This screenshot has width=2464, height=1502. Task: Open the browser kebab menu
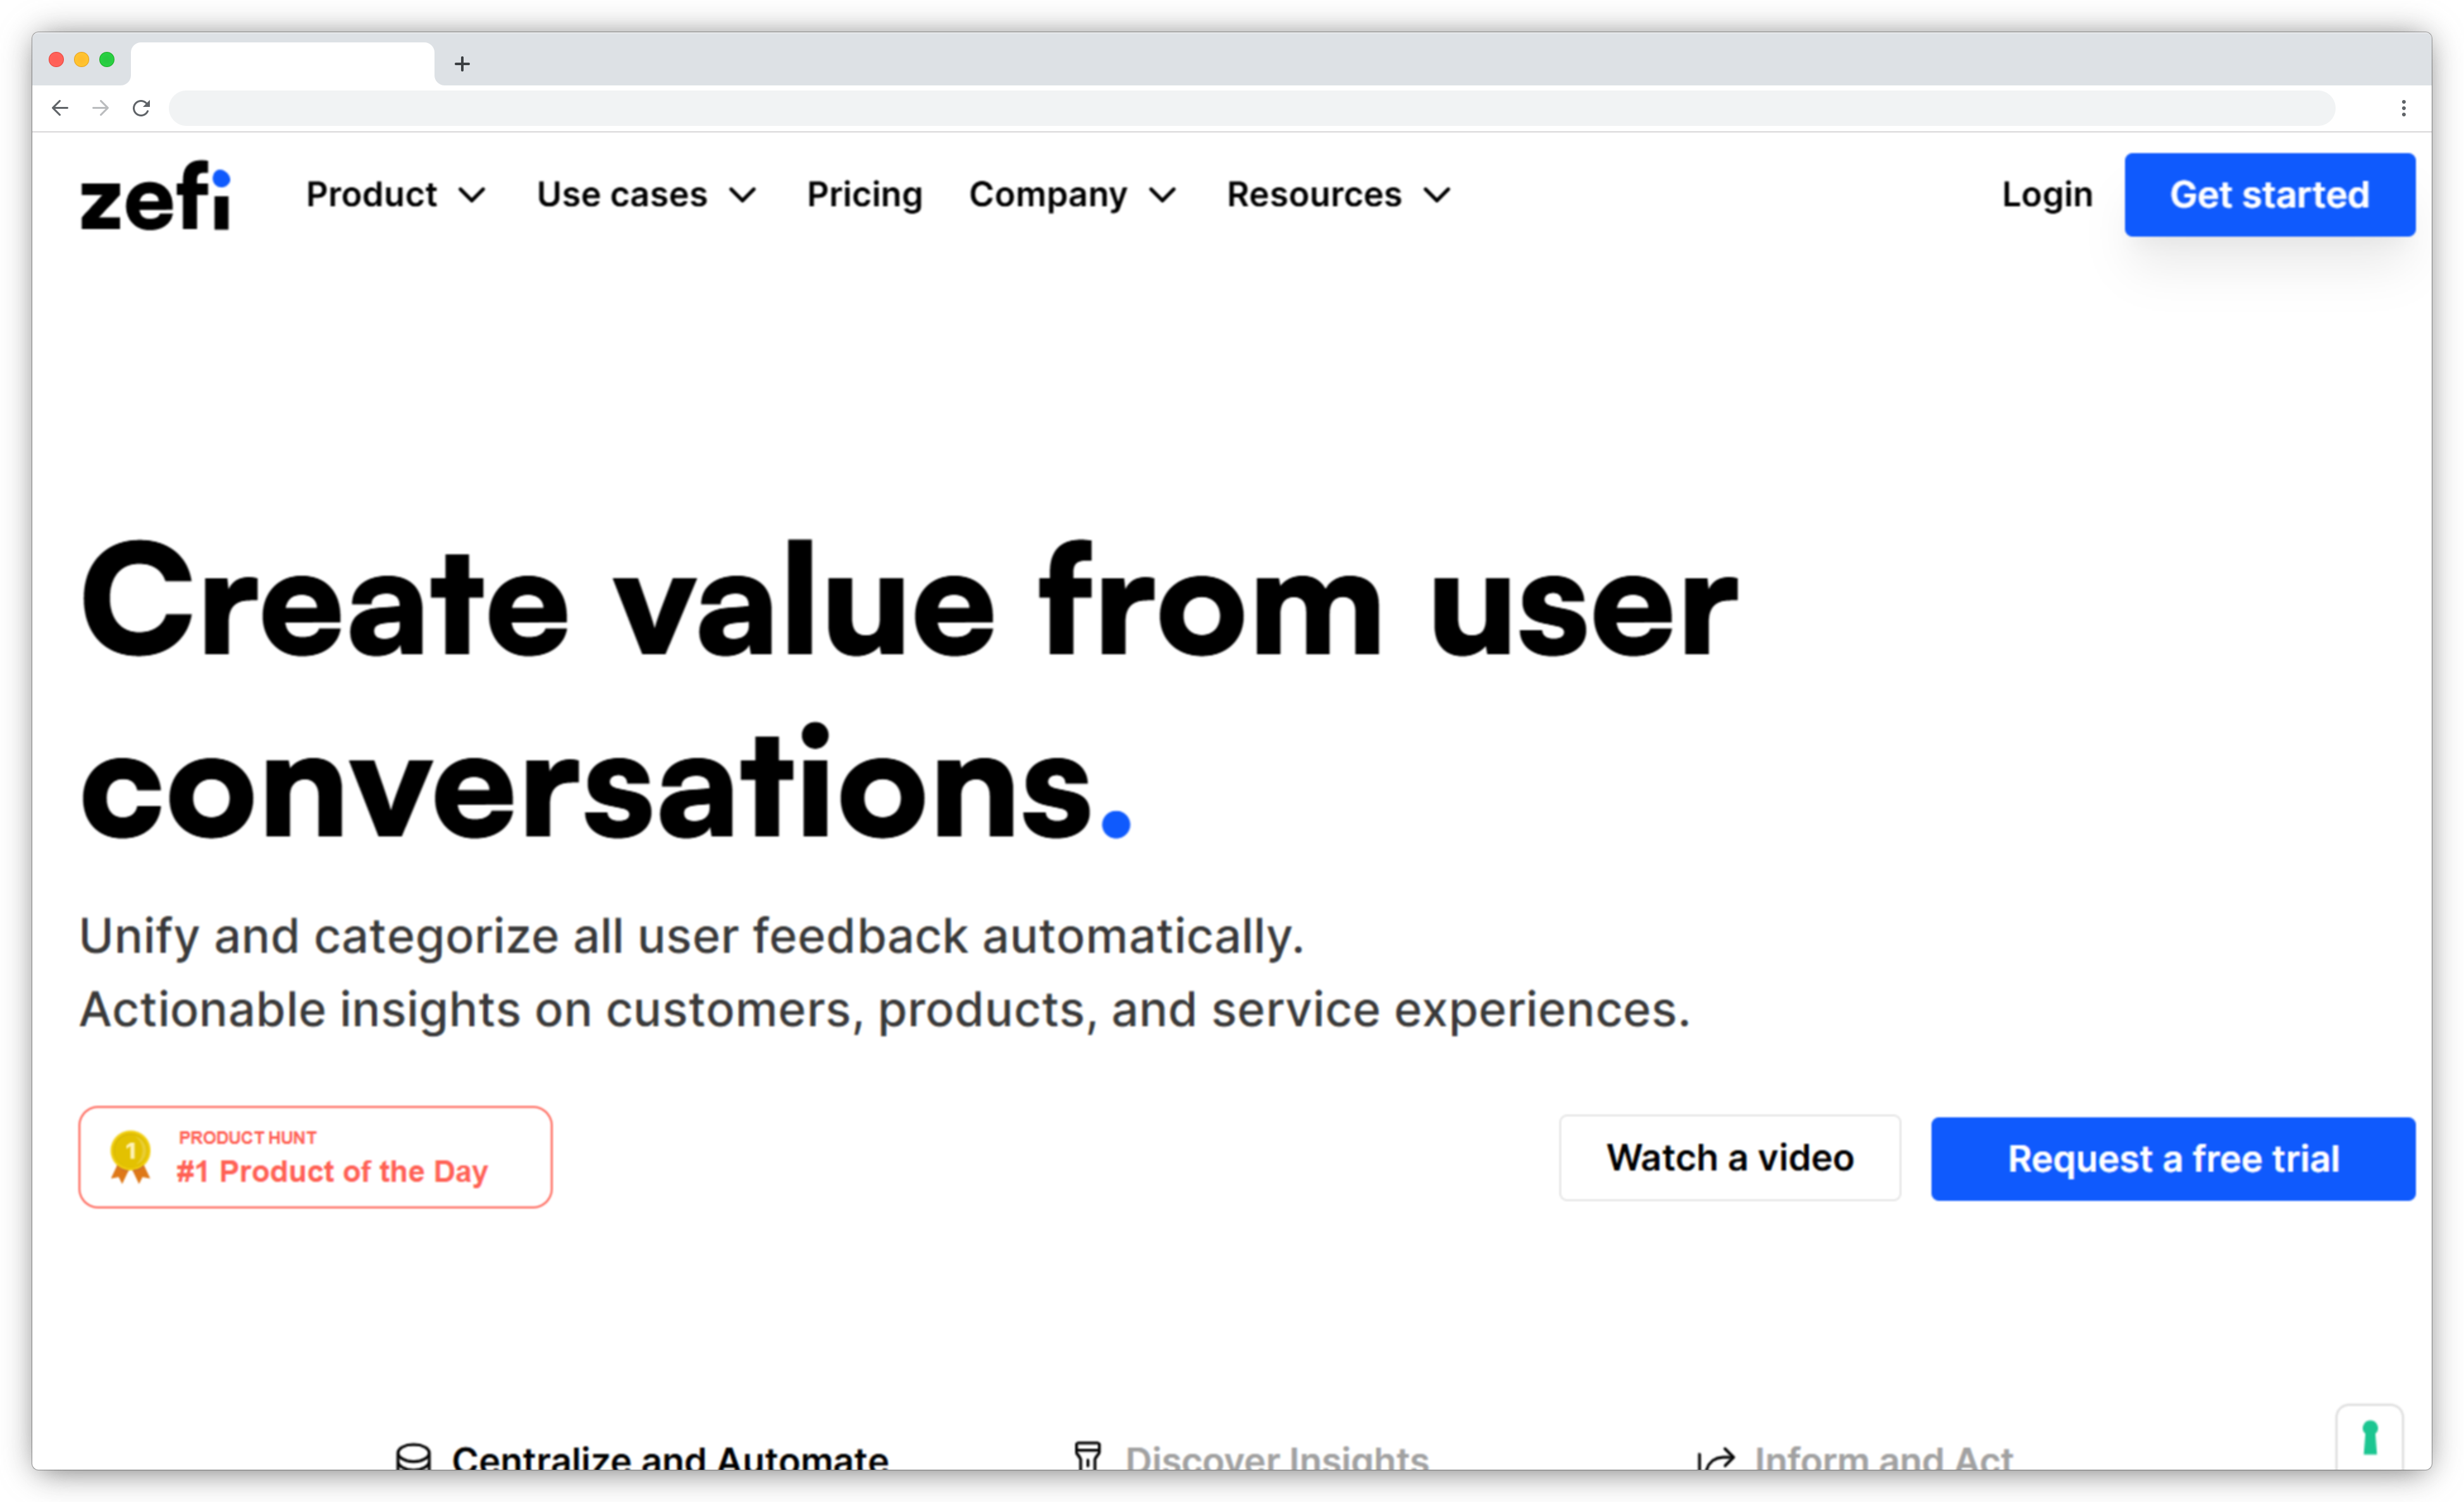(x=2404, y=107)
